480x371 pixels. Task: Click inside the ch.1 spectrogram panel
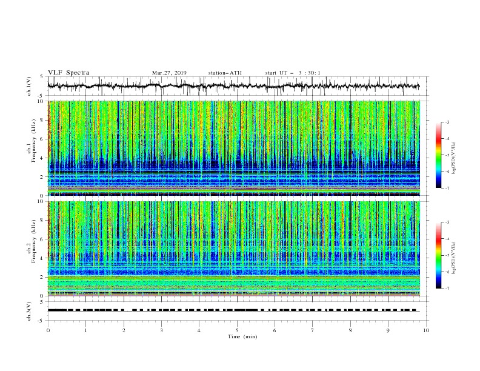point(234,148)
